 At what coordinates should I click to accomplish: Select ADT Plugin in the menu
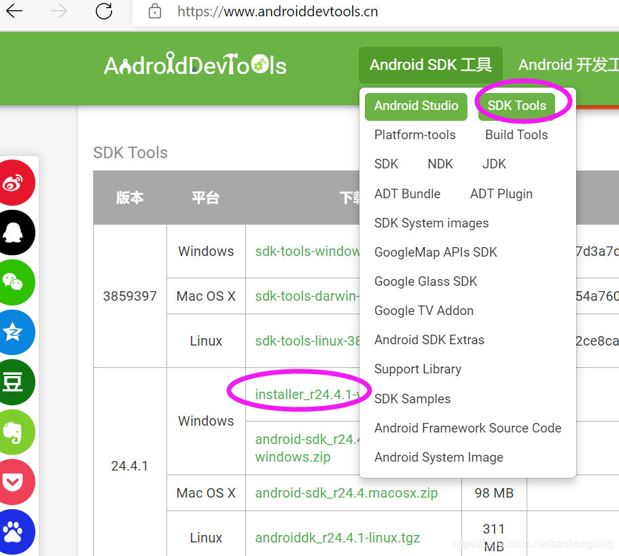click(501, 194)
